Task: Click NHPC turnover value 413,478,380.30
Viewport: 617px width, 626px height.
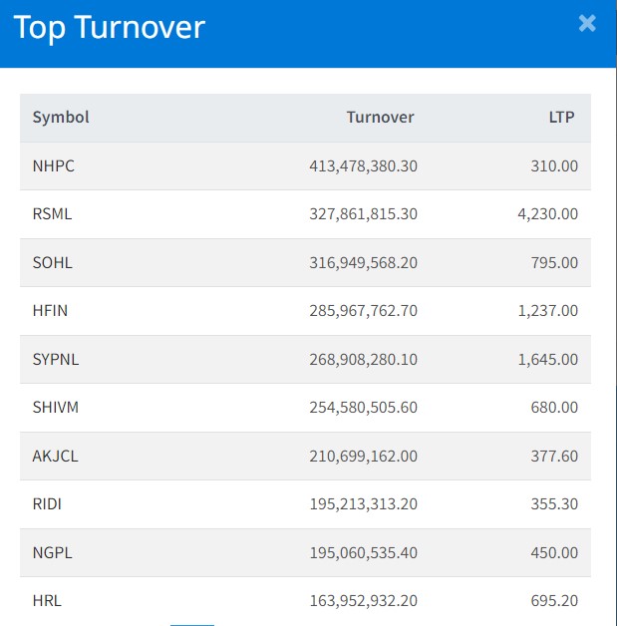Action: tap(363, 165)
